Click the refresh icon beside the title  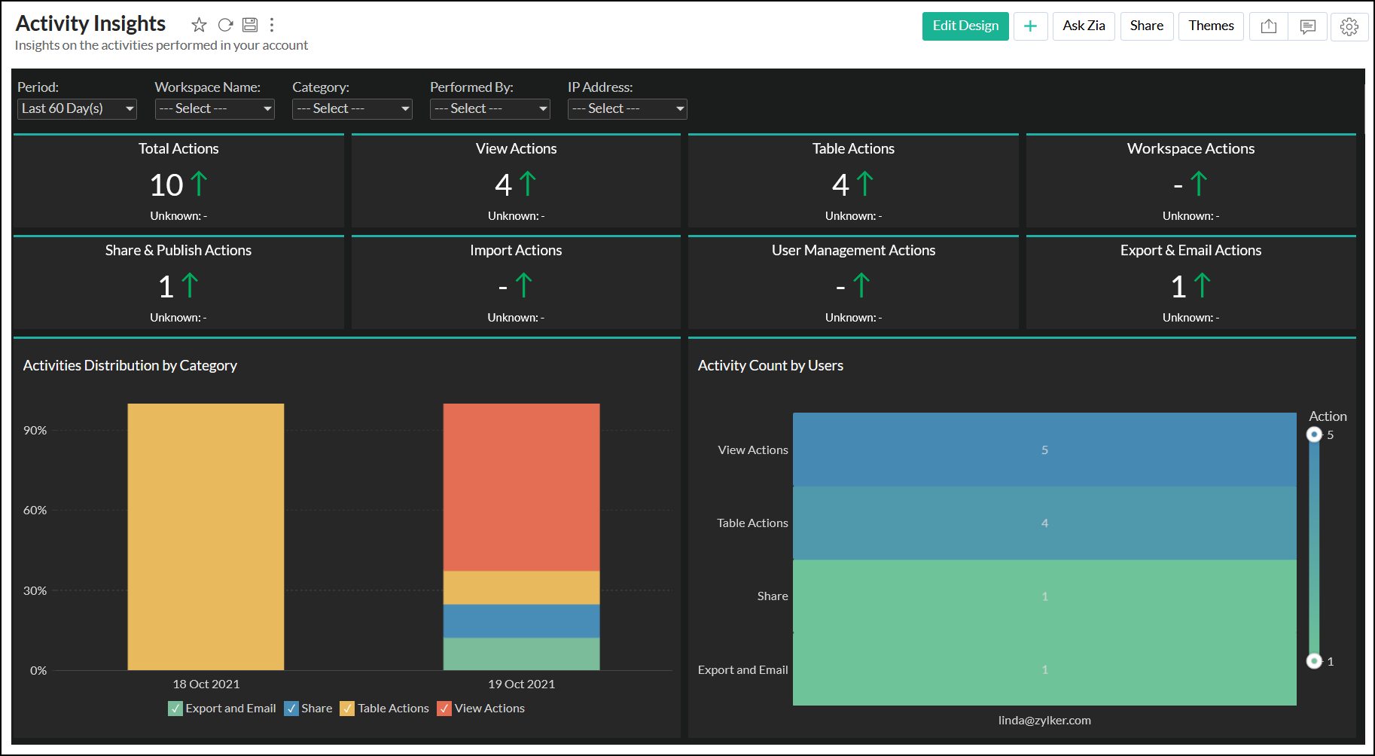pyautogui.click(x=225, y=25)
